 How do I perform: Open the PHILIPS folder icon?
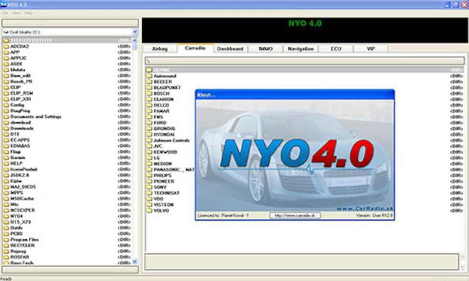149,175
